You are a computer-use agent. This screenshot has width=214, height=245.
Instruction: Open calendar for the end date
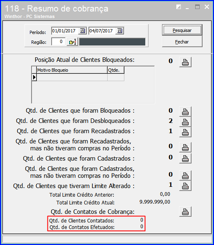pos(119,31)
